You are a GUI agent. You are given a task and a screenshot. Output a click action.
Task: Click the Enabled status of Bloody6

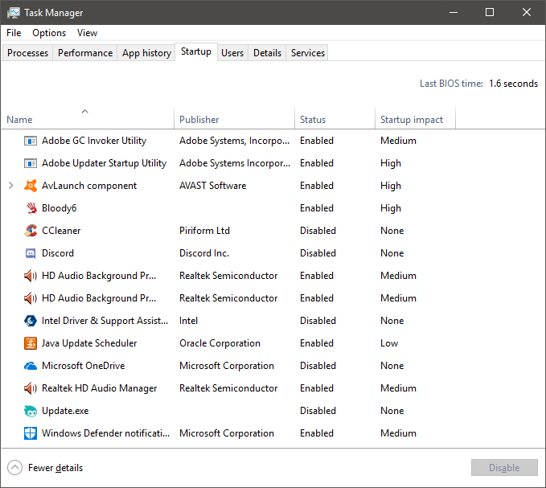tap(317, 208)
